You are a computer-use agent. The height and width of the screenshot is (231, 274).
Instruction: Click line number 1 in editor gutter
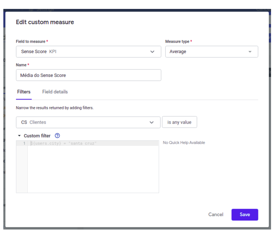24,143
